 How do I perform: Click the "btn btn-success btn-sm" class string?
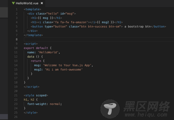point(100,27)
